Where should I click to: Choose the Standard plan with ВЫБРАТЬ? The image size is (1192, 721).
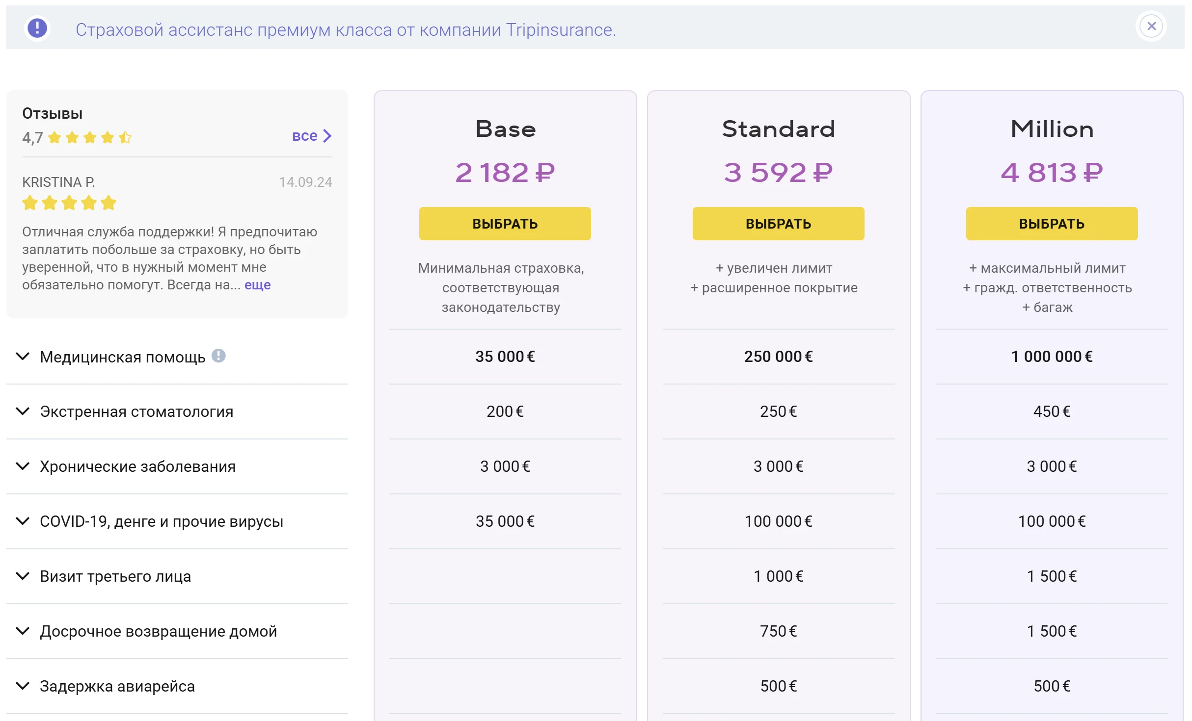pos(778,224)
